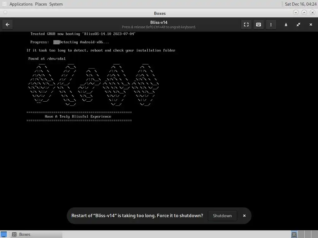The height and width of the screenshot is (238, 318).
Task: Close the Bliss-v14 view with the X icon
Action: pyautogui.click(x=311, y=24)
